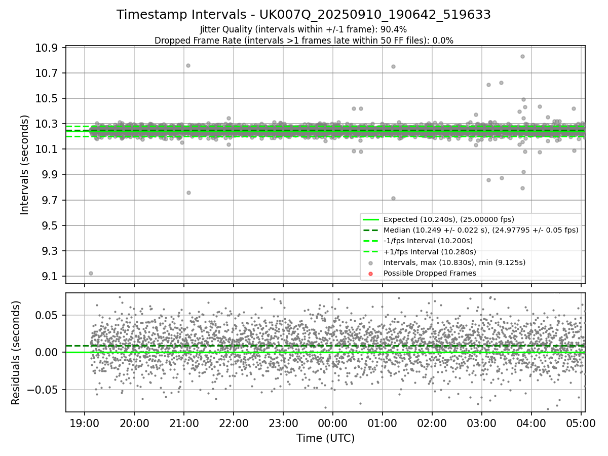Click the 'Intervals (seconds)' y-axis label
The width and height of the screenshot is (608, 456).
click(x=25, y=165)
